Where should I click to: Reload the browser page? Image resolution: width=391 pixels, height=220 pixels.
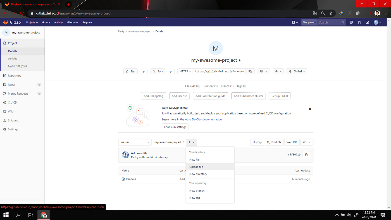click(x=22, y=13)
